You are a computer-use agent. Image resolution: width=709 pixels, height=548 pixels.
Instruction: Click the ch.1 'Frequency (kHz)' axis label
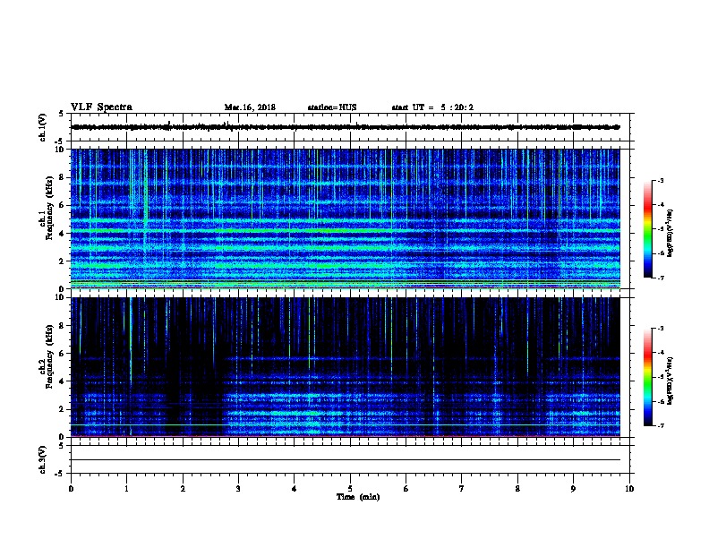point(49,208)
